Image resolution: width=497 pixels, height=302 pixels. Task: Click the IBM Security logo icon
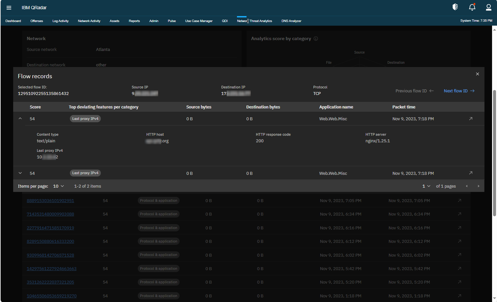[455, 7]
